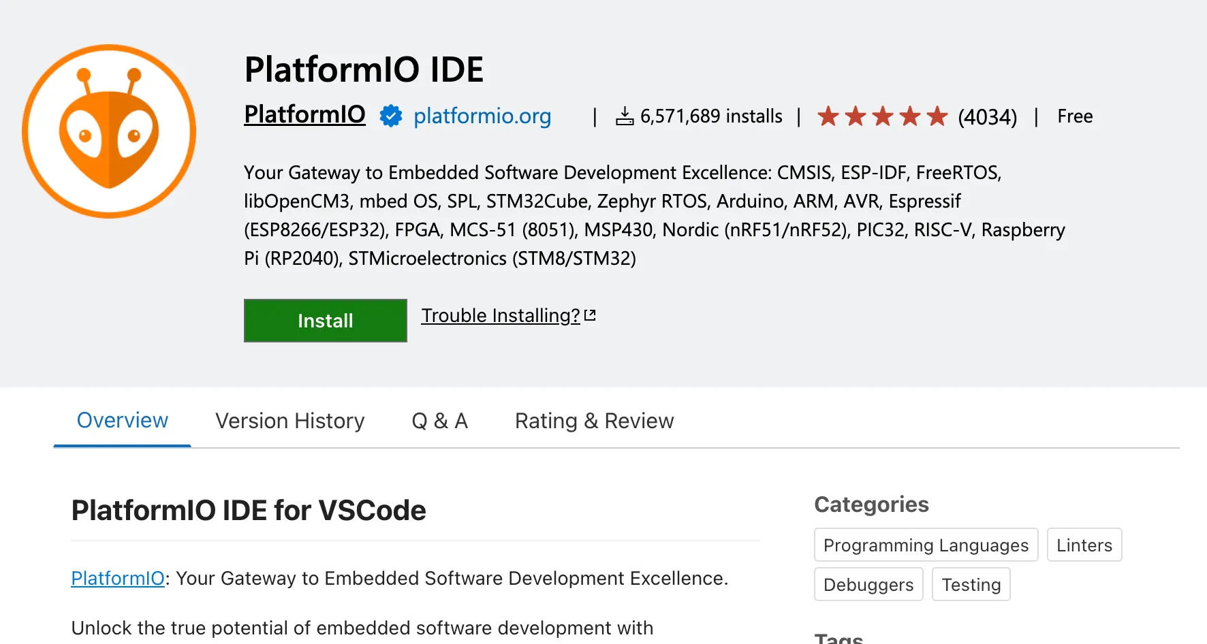1207x644 pixels.
Task: Click the PlatformIO alien head logo
Action: (x=109, y=131)
